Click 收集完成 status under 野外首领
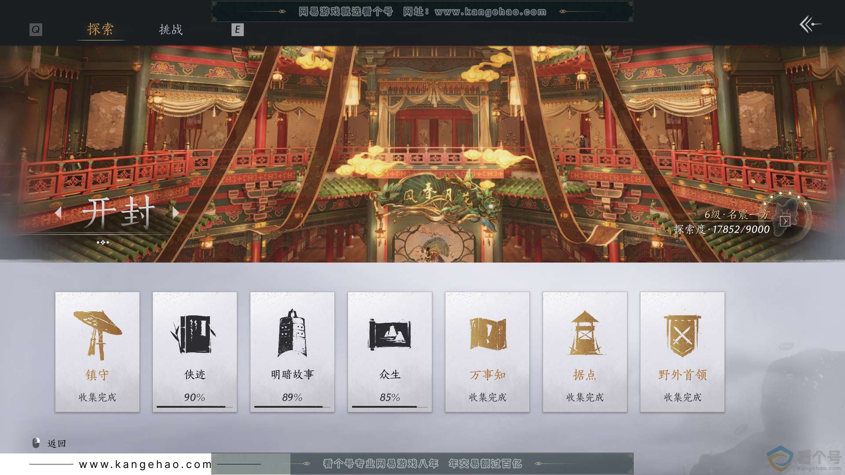This screenshot has height=475, width=845. coord(683,397)
